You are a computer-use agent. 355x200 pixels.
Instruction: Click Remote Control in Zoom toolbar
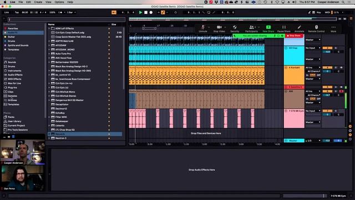(x=316, y=29)
